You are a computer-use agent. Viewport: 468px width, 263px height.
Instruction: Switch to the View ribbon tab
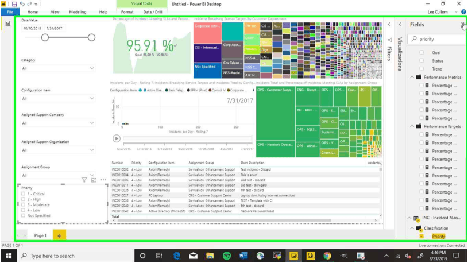pyautogui.click(x=55, y=12)
